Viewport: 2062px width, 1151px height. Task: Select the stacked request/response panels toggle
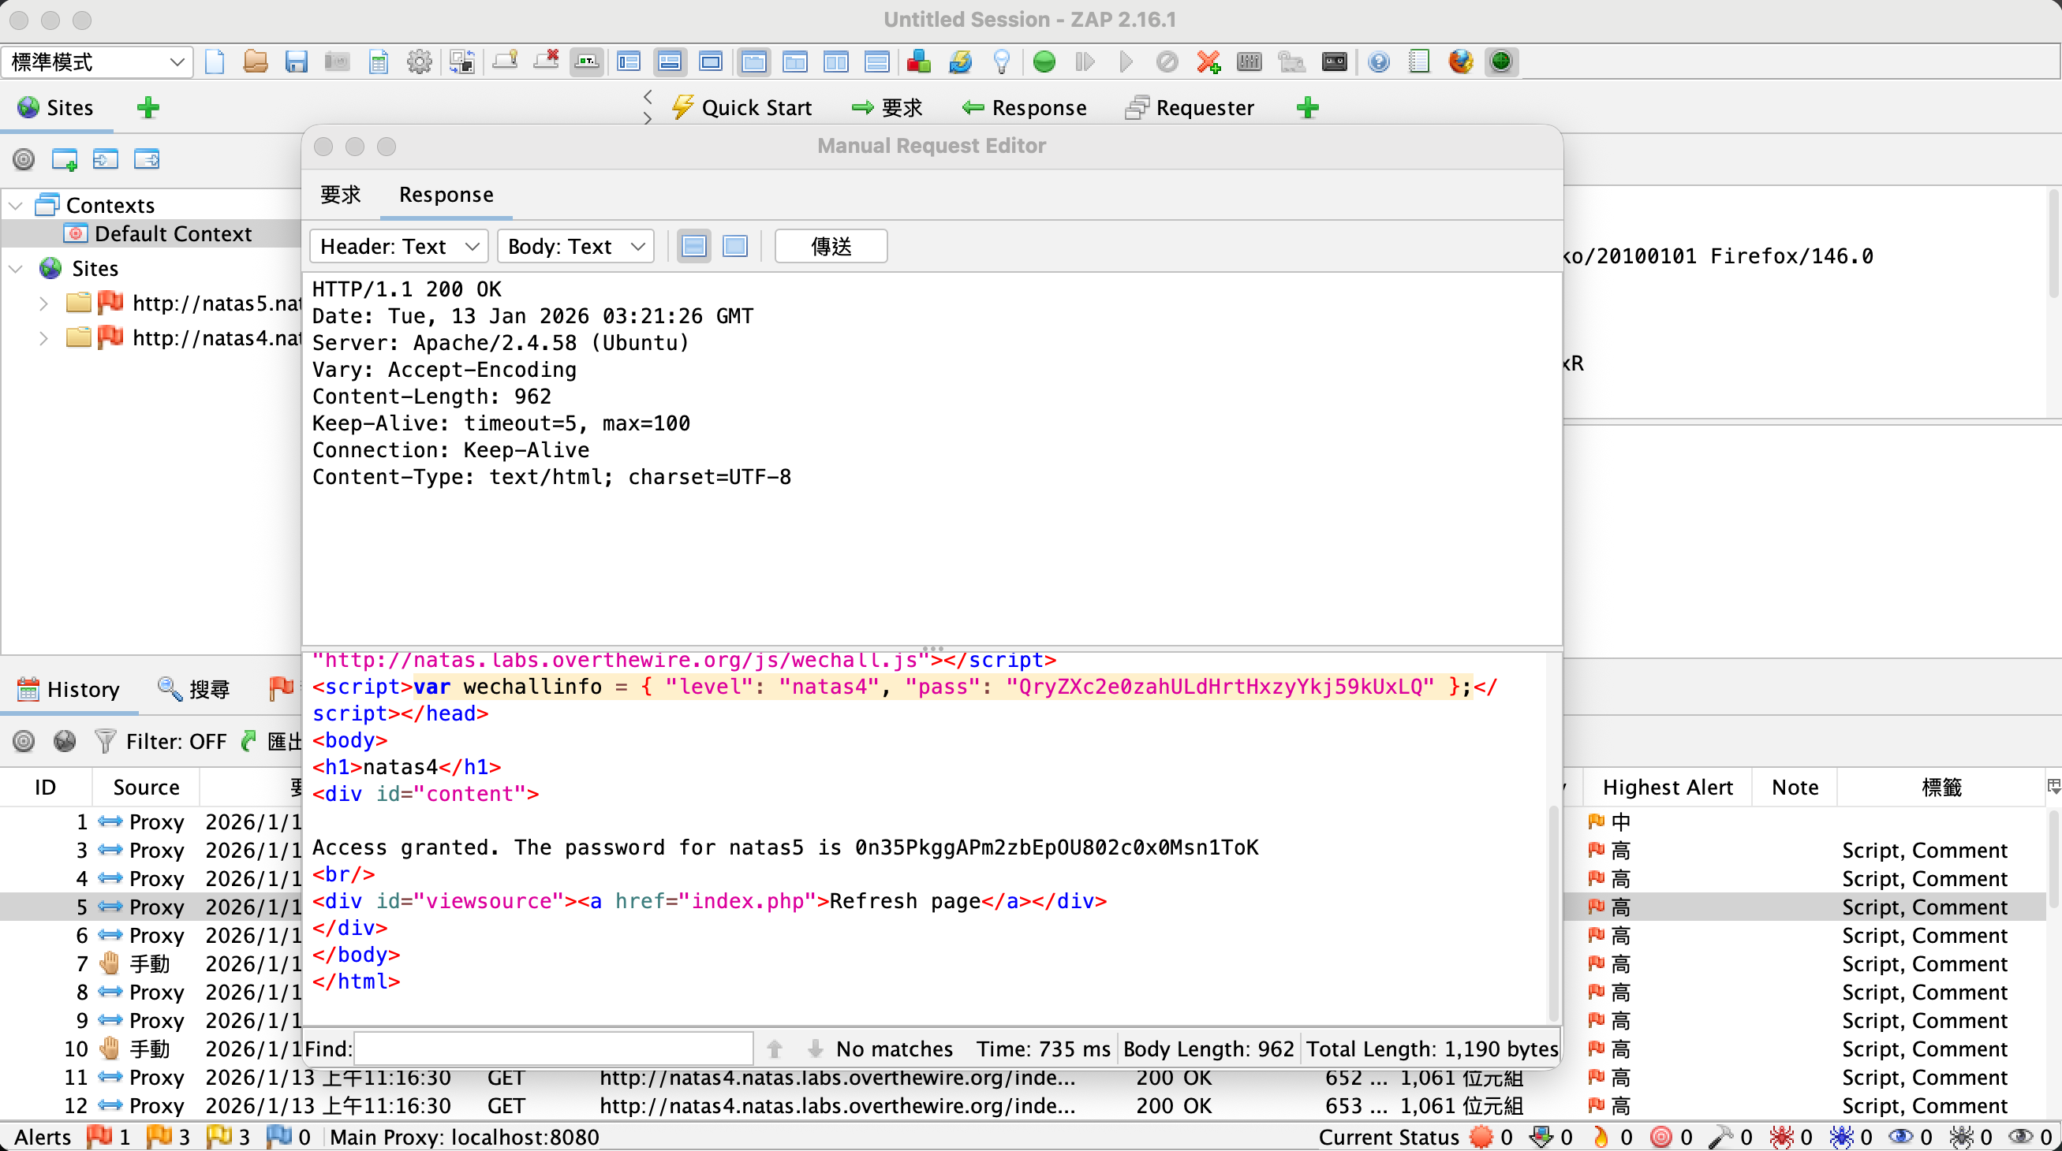pyautogui.click(x=877, y=61)
